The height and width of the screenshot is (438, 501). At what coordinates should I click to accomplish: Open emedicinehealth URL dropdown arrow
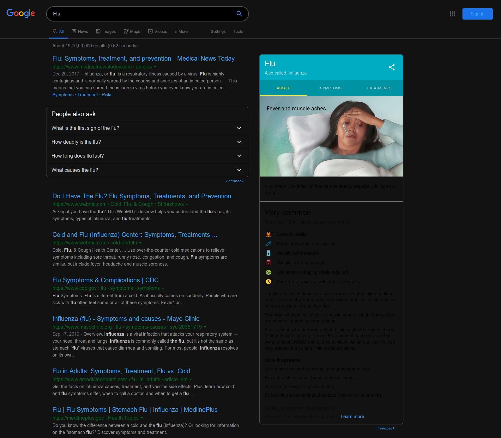(x=191, y=379)
